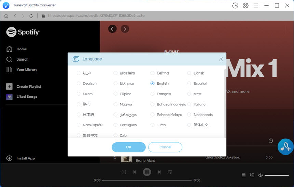Reload the page with refresh icon
The image size is (294, 187).
(31, 16)
